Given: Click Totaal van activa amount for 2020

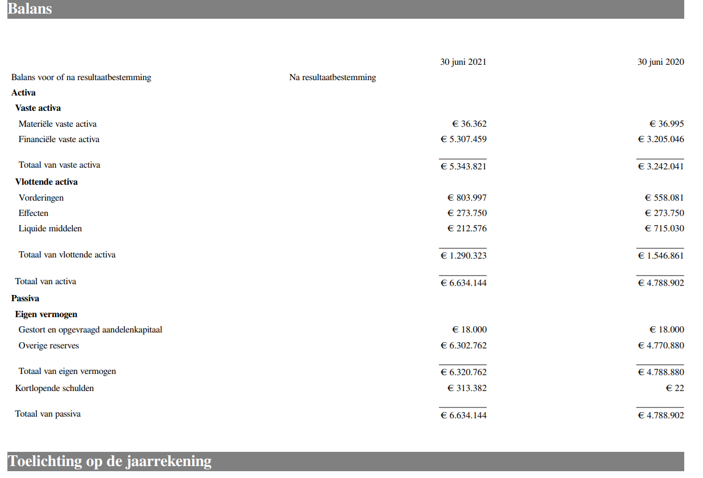Looking at the screenshot, I should 661,283.
